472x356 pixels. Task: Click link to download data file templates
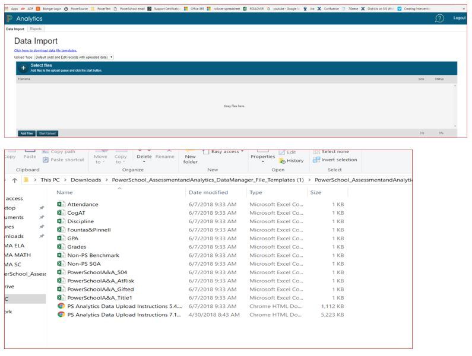(46, 50)
